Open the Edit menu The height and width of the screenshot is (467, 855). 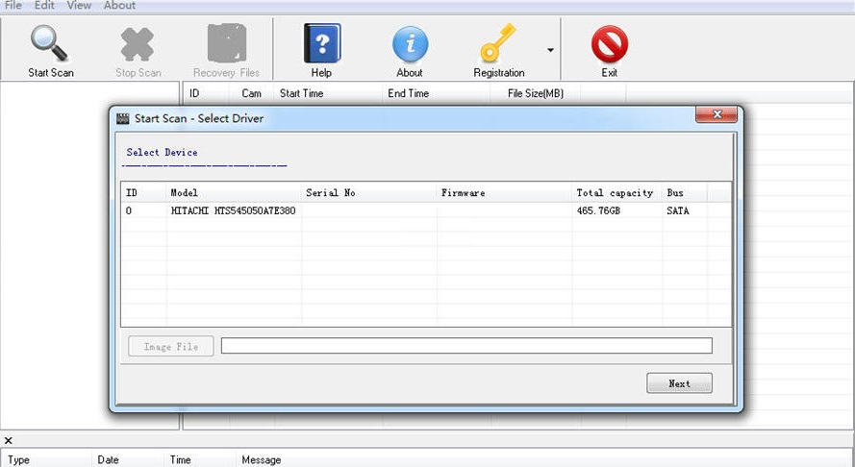(44, 6)
